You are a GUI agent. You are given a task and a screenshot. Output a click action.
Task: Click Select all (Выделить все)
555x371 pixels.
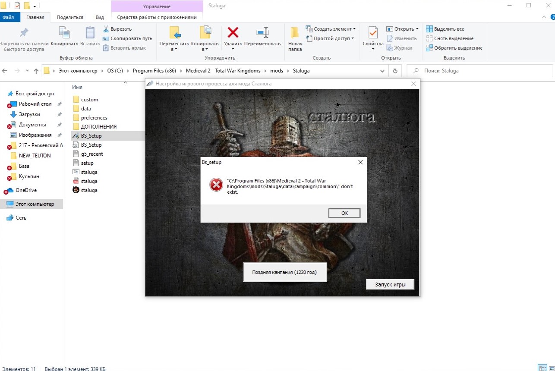[x=445, y=29]
